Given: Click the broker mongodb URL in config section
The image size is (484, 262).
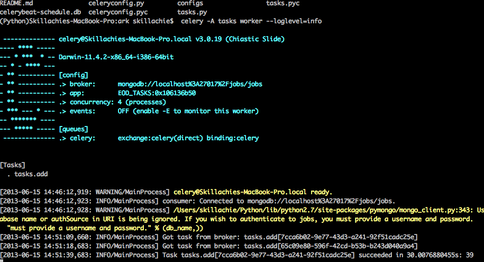Looking at the screenshot, I should click(x=190, y=84).
